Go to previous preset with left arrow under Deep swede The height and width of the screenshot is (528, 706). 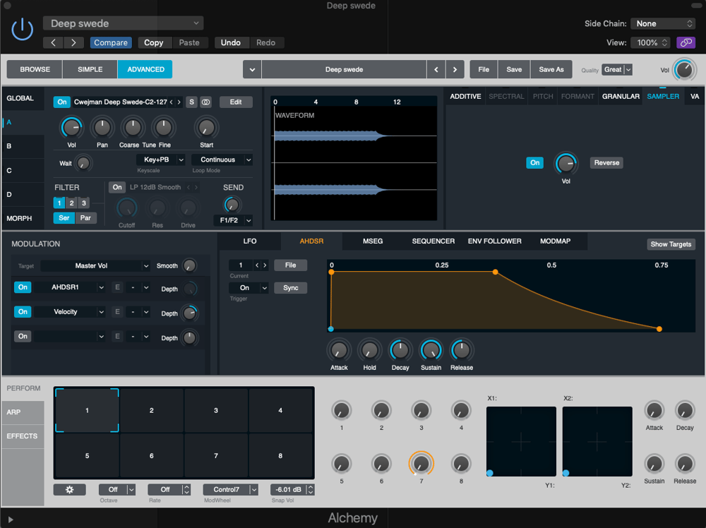(54, 43)
